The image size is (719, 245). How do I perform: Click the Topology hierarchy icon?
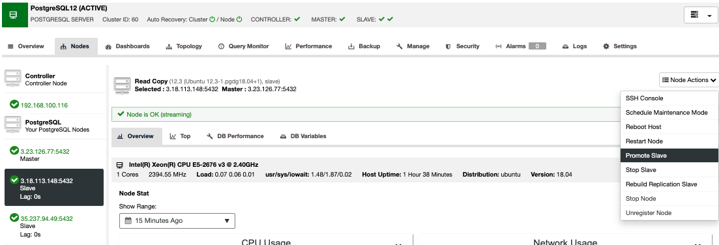pos(169,47)
